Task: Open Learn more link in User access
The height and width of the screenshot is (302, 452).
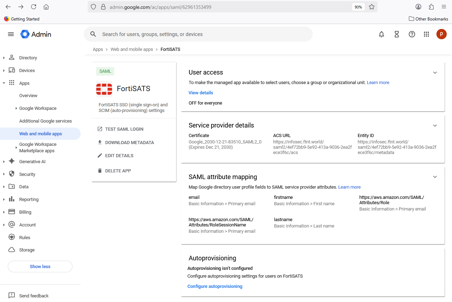Action: coord(378,82)
